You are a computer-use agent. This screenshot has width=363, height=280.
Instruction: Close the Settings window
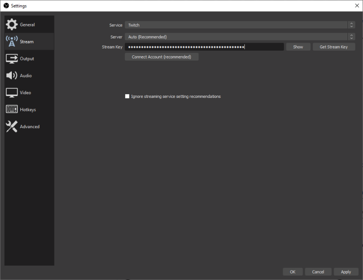(357, 6)
